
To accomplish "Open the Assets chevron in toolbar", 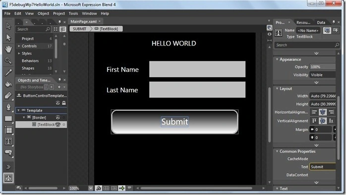I will tap(8, 167).
